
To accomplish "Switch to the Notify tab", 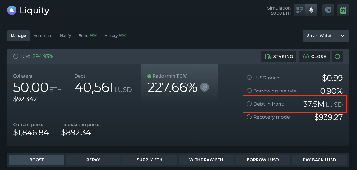I will tap(65, 36).
